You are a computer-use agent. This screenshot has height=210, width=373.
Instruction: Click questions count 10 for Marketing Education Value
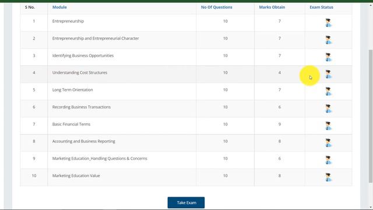click(x=226, y=176)
